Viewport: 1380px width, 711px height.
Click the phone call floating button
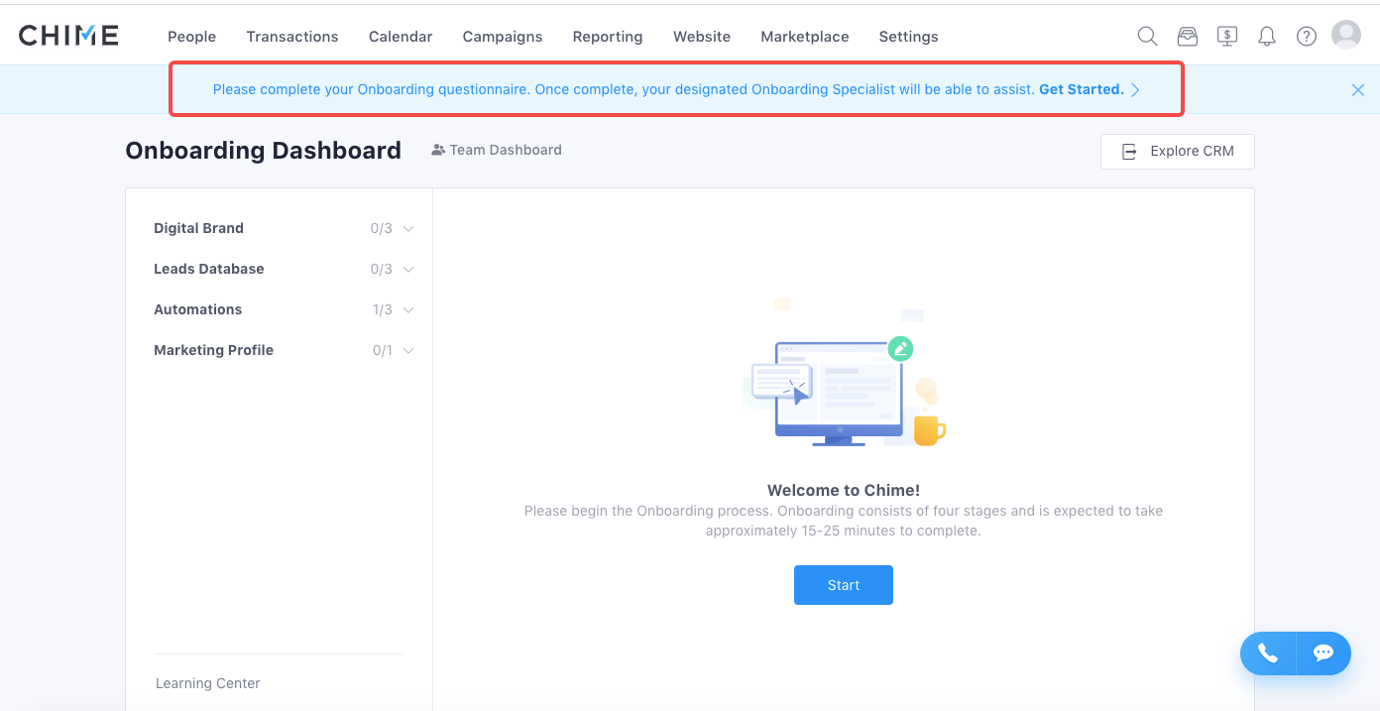(1268, 652)
